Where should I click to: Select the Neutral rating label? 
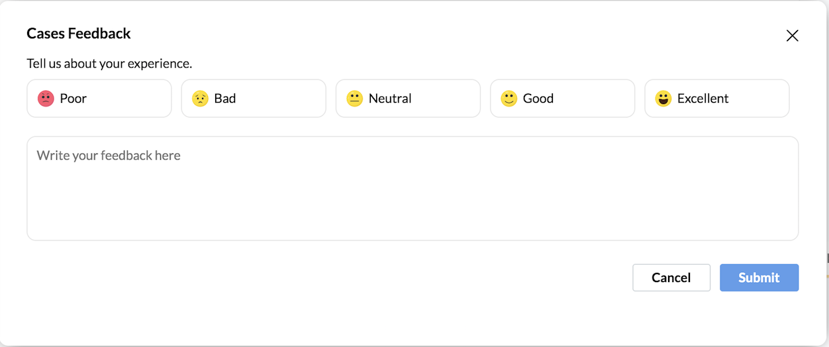(x=390, y=99)
